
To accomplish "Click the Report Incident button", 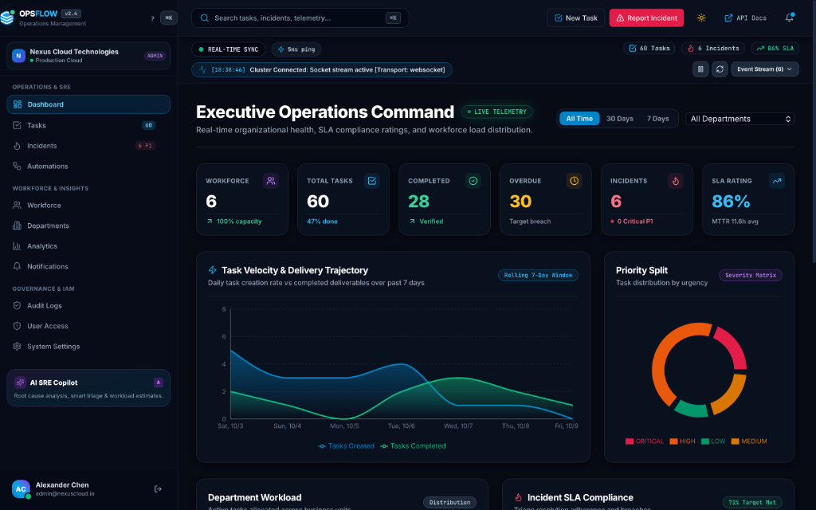I will pos(646,18).
